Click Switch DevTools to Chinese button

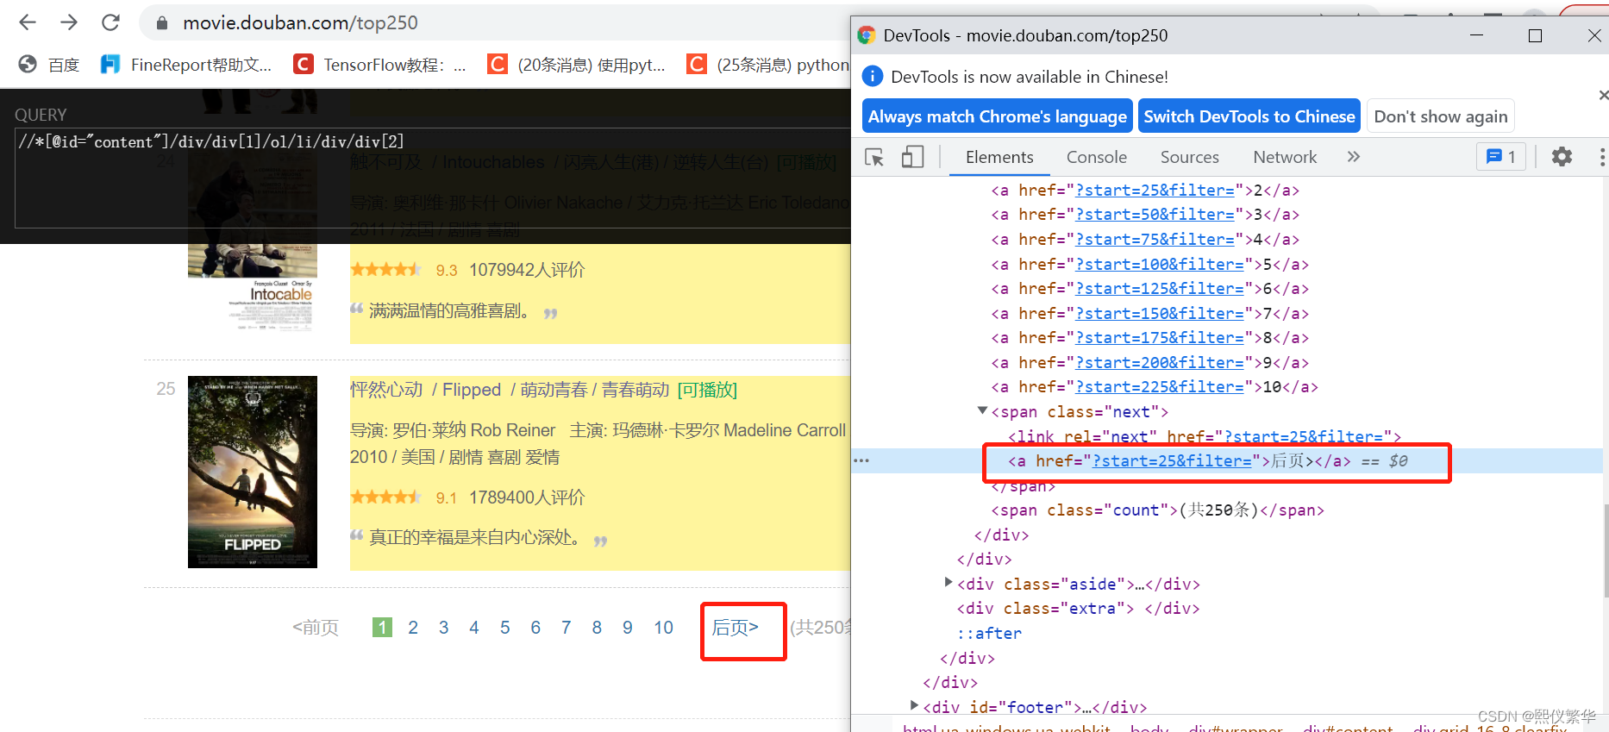pos(1249,116)
